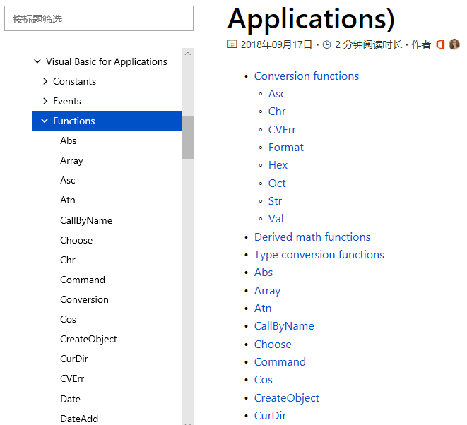Select CVErr in the sidebar tree
Image resolution: width=467 pixels, height=425 pixels.
[x=72, y=378]
